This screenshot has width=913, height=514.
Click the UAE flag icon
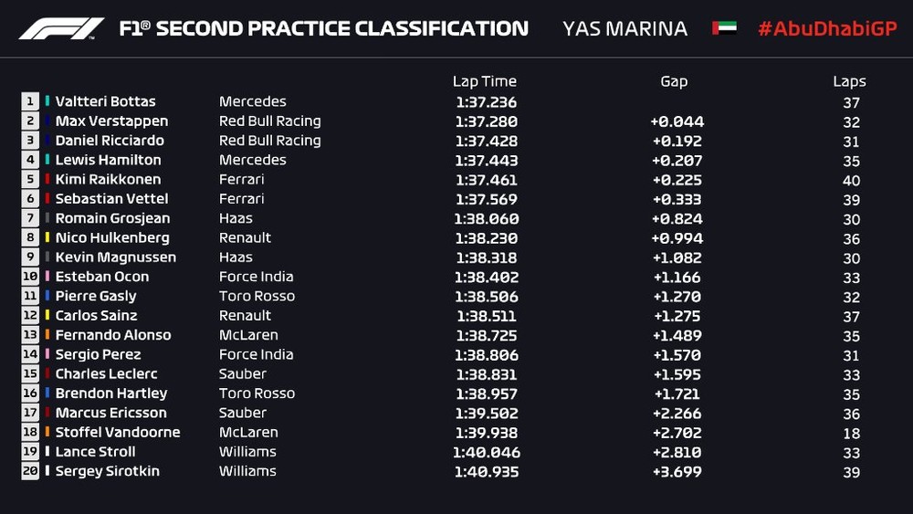(x=724, y=28)
